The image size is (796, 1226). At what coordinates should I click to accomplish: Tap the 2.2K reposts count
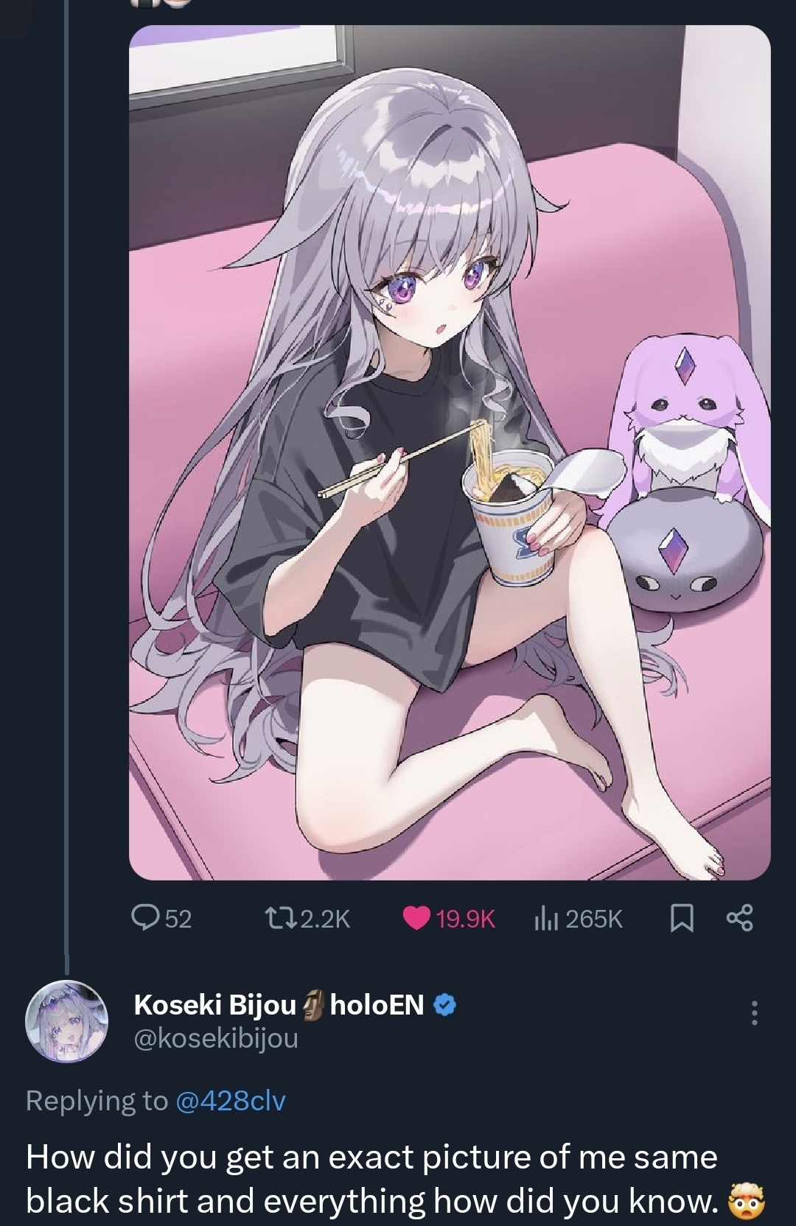pyautogui.click(x=325, y=919)
